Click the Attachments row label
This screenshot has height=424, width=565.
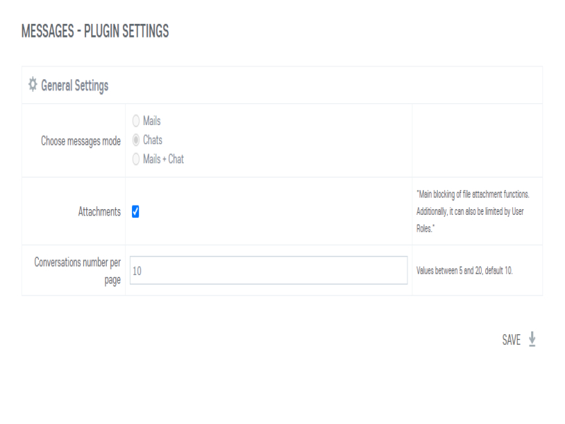click(x=99, y=211)
